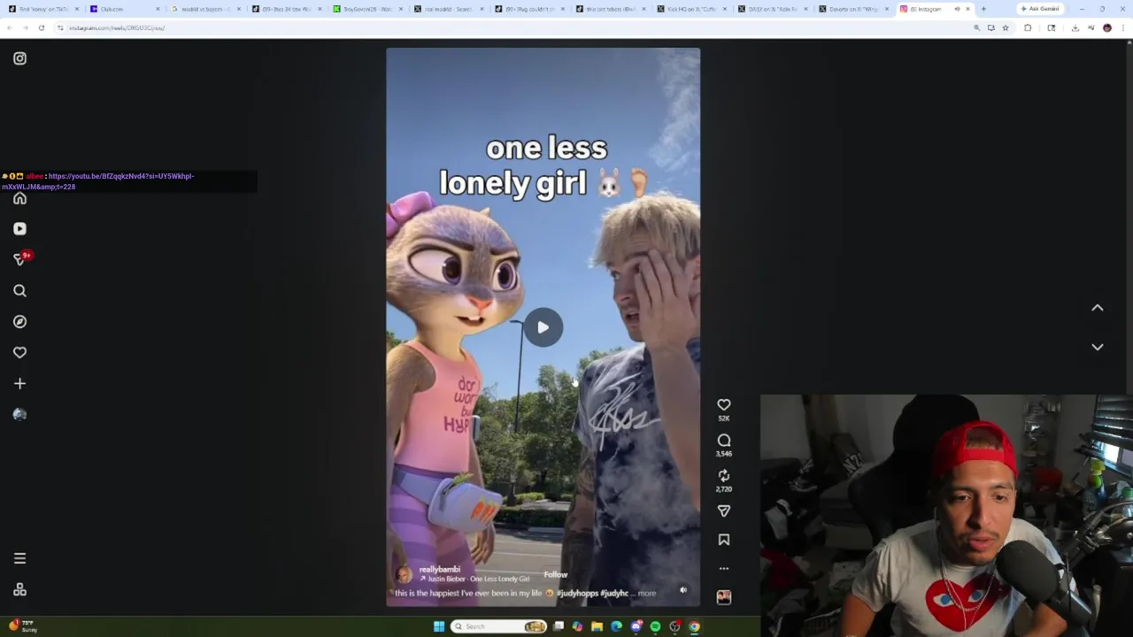The height and width of the screenshot is (637, 1133).
Task: Open the Notifications heart in the sidebar
Action: click(x=19, y=352)
